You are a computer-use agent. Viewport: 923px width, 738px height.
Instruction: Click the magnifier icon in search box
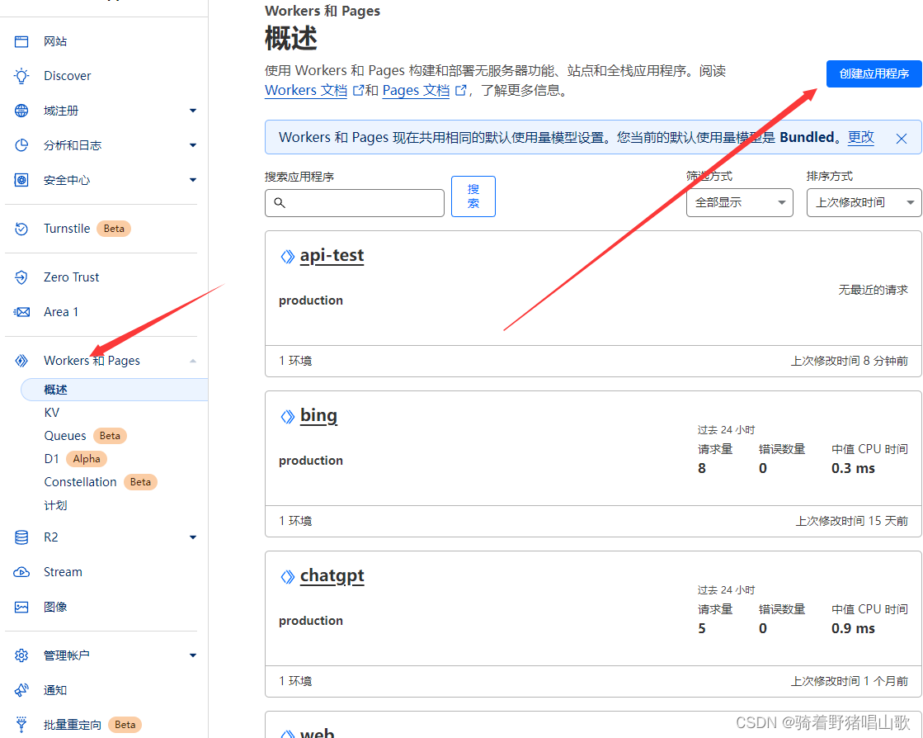click(280, 202)
